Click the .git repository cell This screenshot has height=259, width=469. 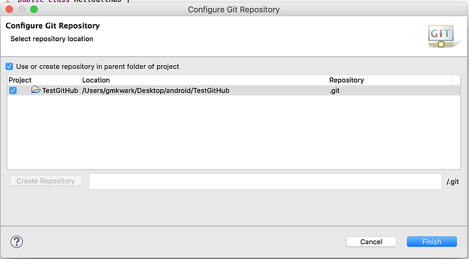coord(334,90)
